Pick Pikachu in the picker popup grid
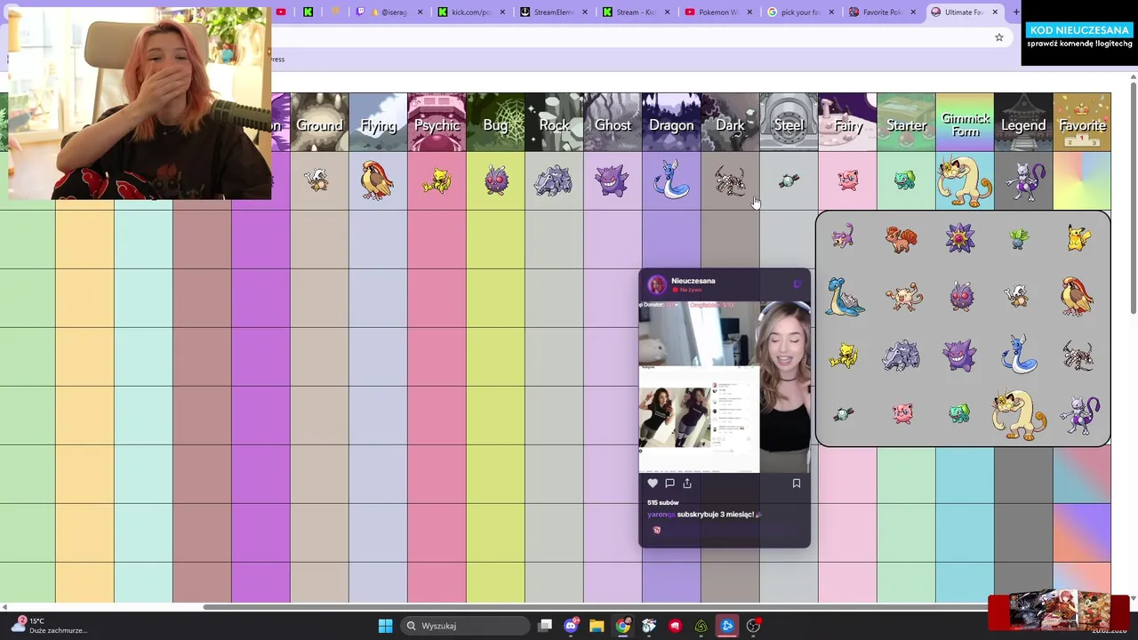Viewport: 1138px width, 640px height. coord(1078,238)
